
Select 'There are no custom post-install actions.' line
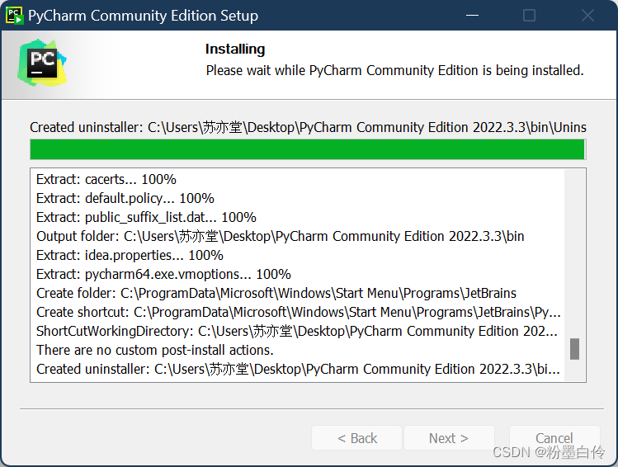click(x=155, y=350)
